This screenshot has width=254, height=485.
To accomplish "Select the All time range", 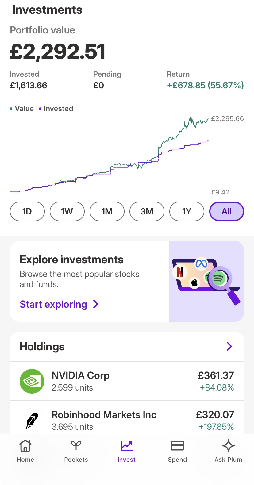I will [x=227, y=211].
